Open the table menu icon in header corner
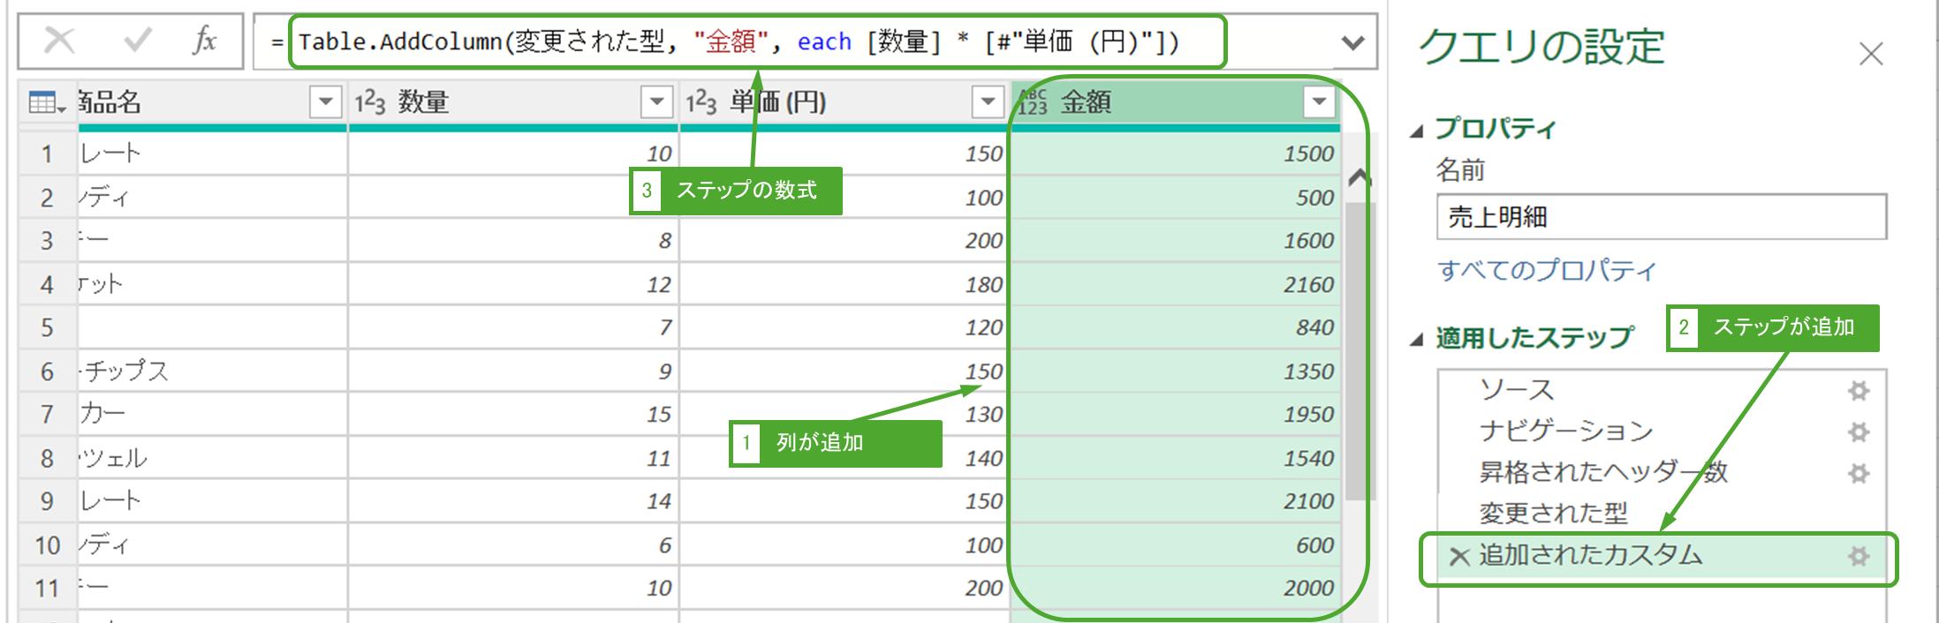The width and height of the screenshot is (1939, 623). point(47,103)
